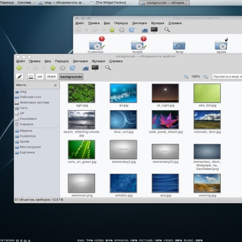Open Правка menu in backgrounds window
Image resolution: width=242 pixels, height=242 pixels.
click(x=34, y=61)
